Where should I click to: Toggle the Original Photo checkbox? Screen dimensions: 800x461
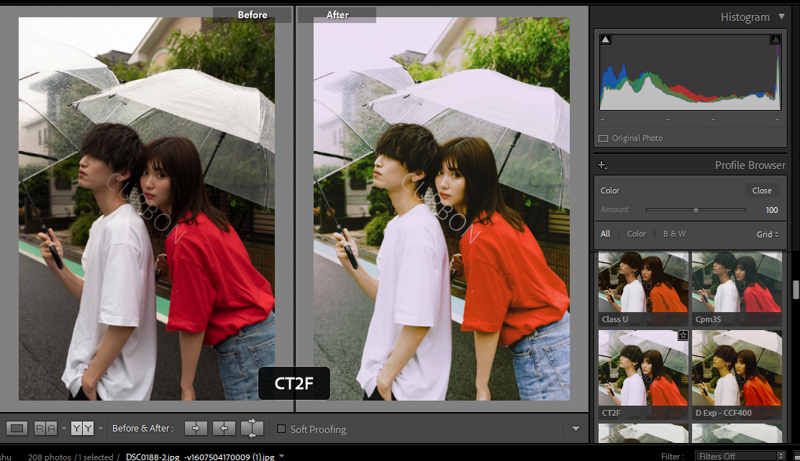click(x=604, y=138)
